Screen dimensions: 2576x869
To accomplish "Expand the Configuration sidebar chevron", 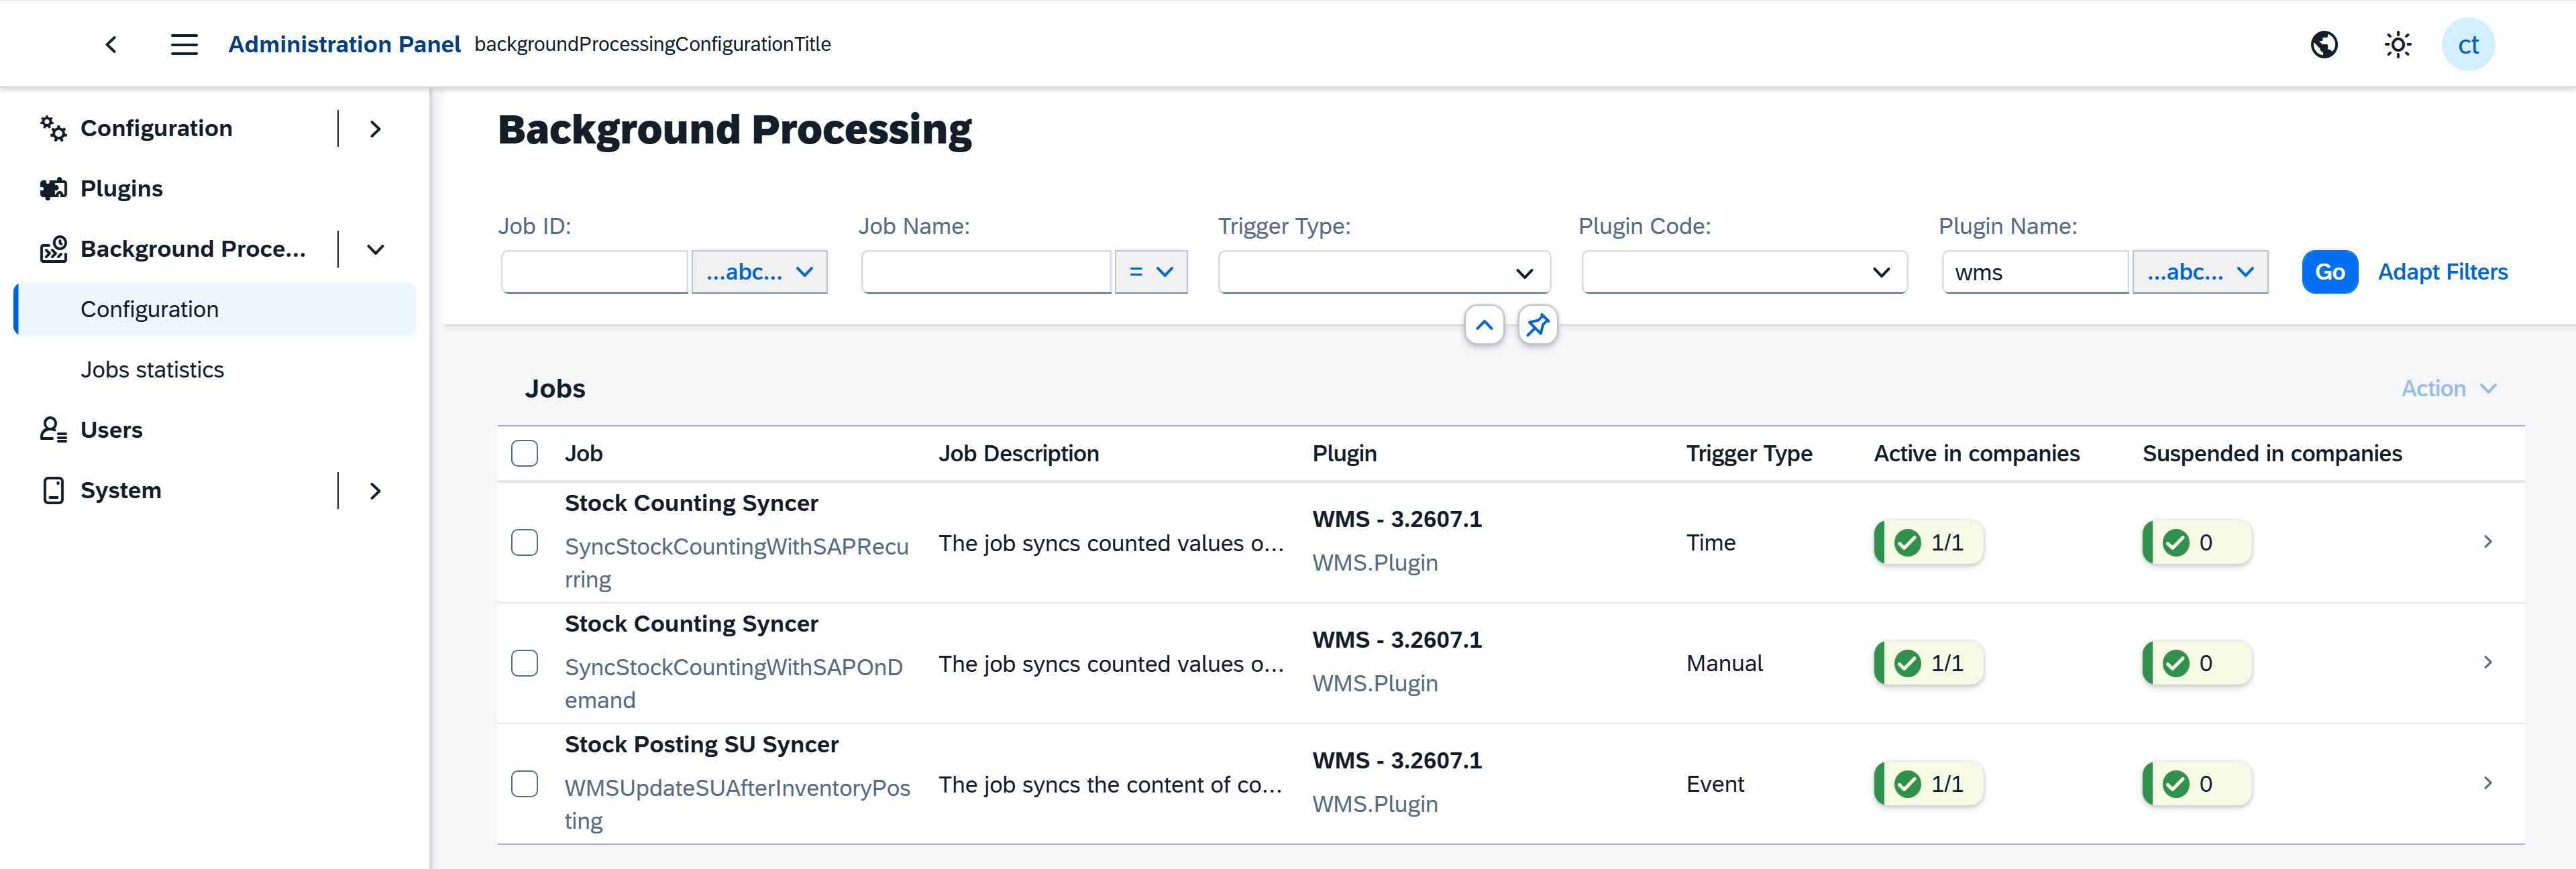I will [375, 129].
